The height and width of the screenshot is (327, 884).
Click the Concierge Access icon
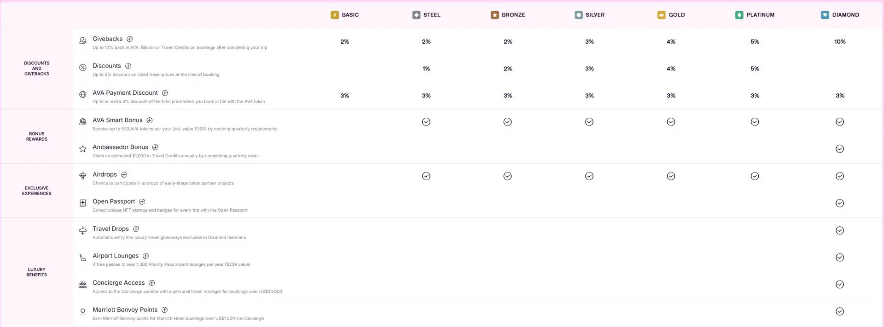click(83, 285)
